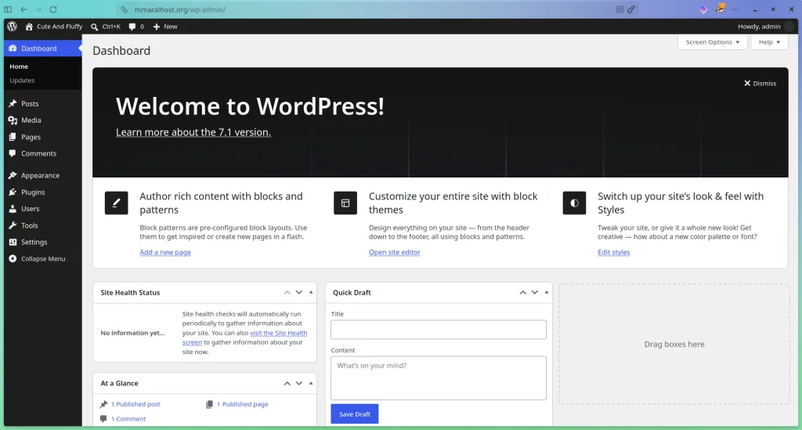This screenshot has width=802, height=430.
Task: Click the Tools wrench icon
Action: tap(13, 225)
